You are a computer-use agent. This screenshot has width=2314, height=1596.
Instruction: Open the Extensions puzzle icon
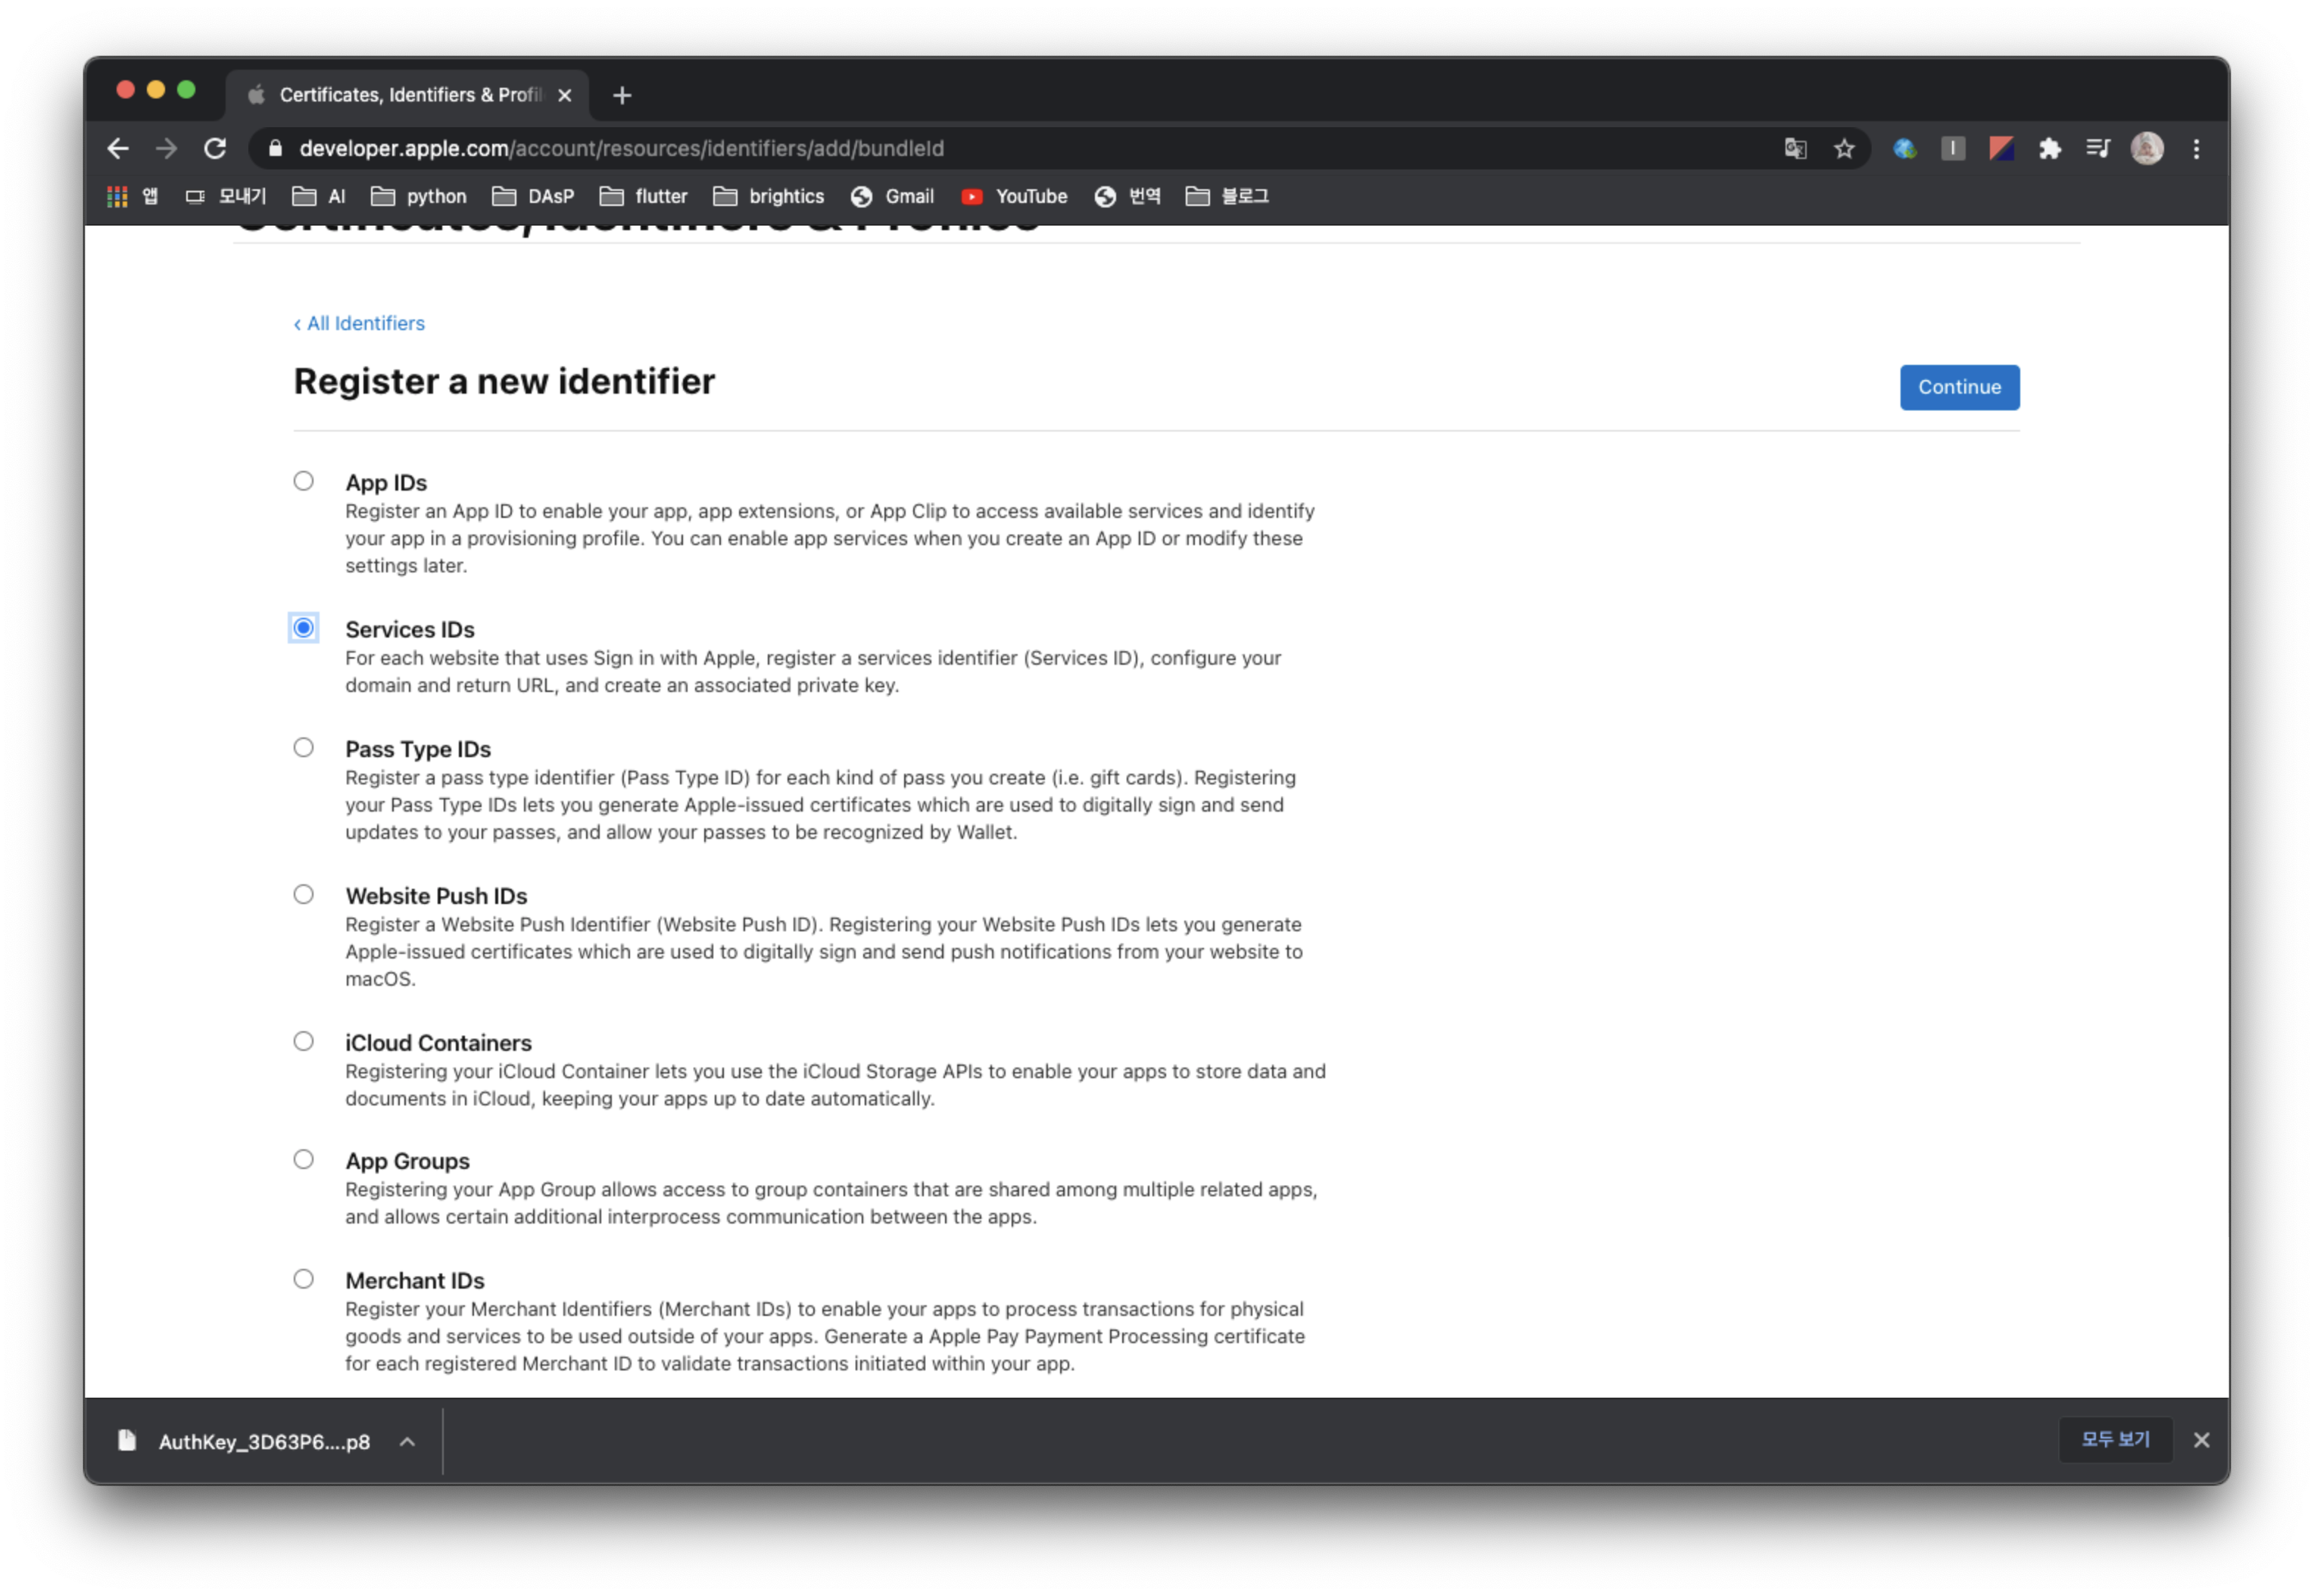click(2049, 149)
